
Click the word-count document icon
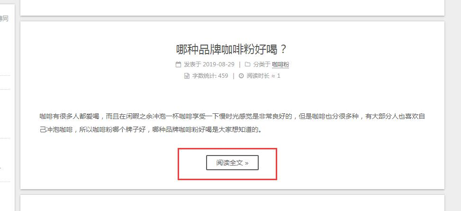[x=187, y=76]
